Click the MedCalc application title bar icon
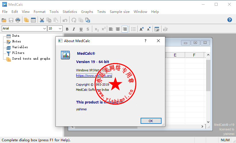This screenshot has width=236, height=143. click(x=5, y=4)
